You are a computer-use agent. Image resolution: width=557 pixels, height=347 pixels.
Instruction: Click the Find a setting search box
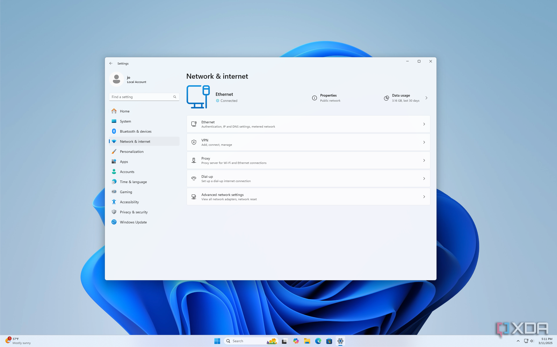point(144,97)
